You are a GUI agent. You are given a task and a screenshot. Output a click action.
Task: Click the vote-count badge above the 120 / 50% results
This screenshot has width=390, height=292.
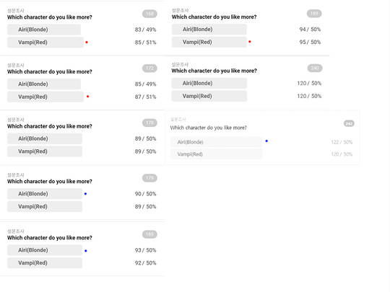pyautogui.click(x=315, y=68)
